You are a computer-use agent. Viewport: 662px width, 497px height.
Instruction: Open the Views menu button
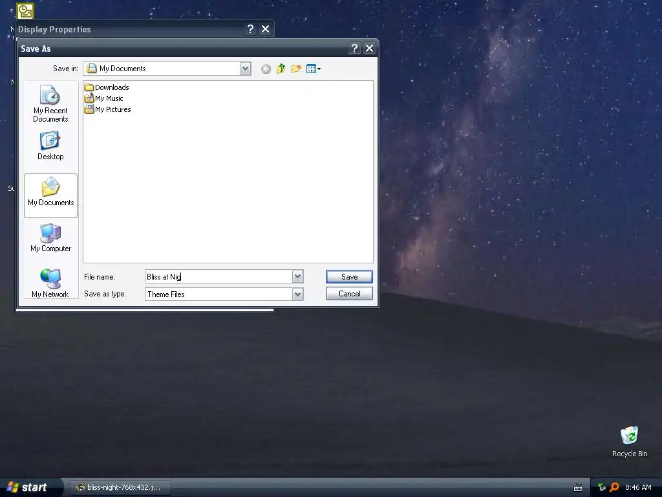click(314, 69)
